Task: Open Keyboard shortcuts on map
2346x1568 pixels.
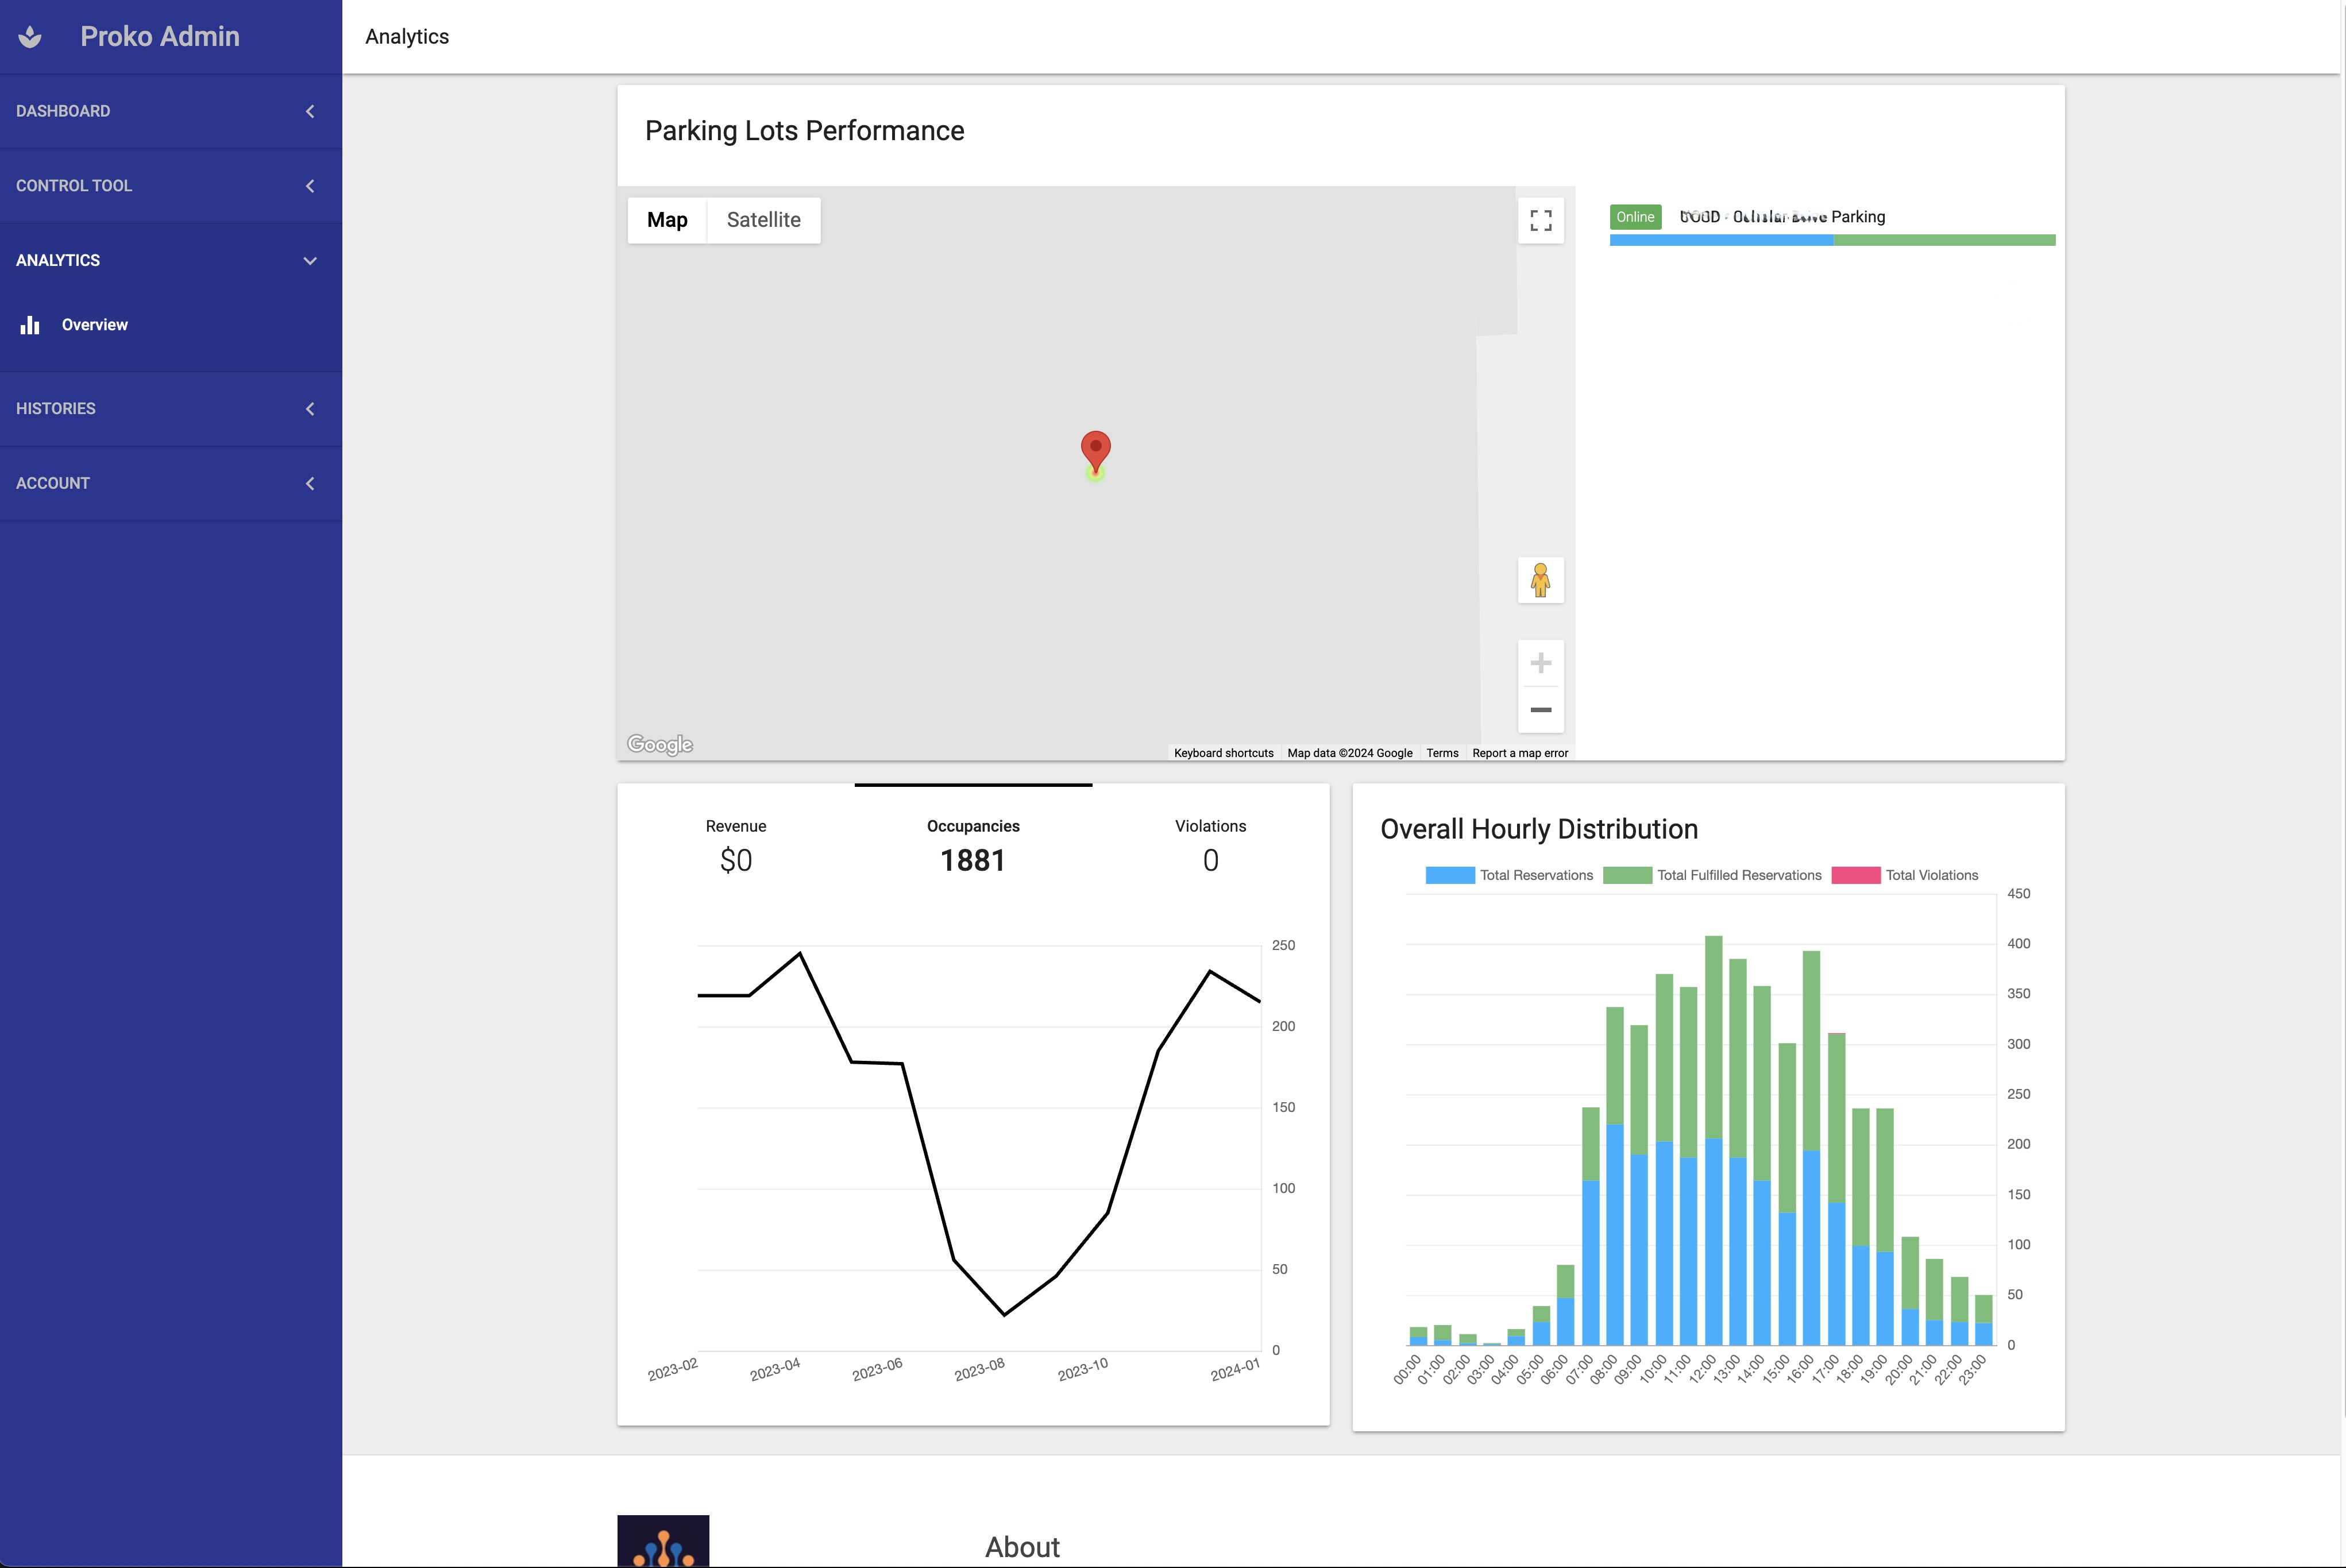Action: [x=1223, y=753]
